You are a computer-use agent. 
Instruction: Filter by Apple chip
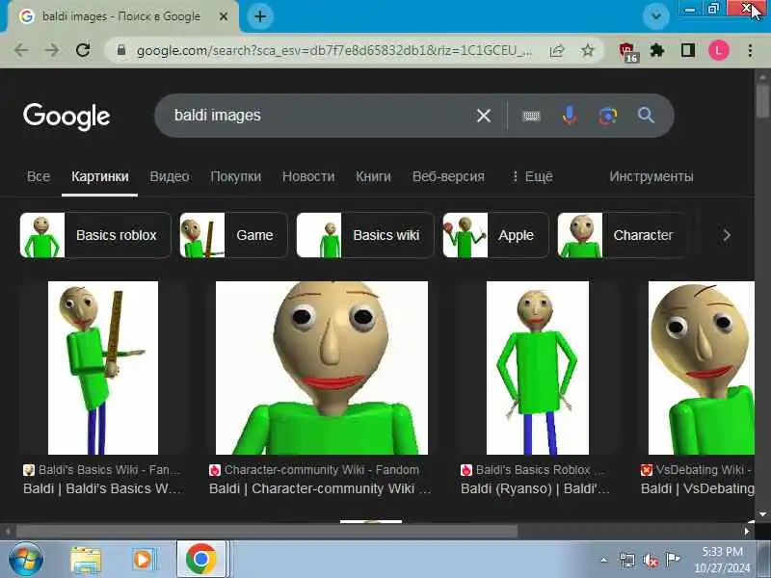pyautogui.click(x=495, y=235)
